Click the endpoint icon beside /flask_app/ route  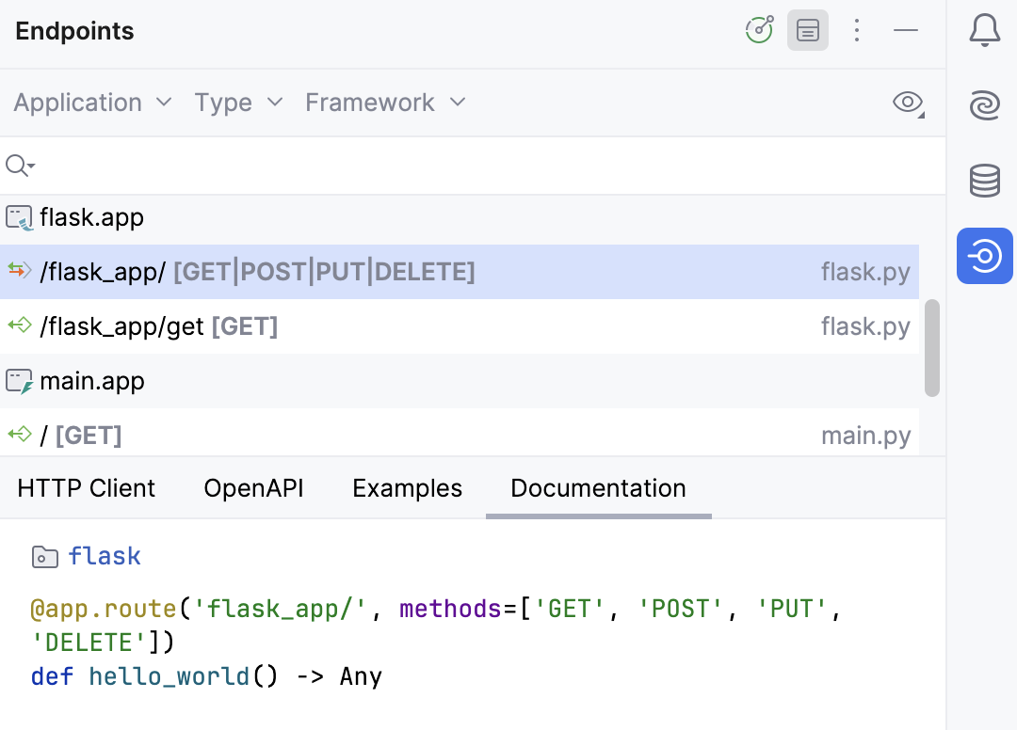click(x=18, y=270)
